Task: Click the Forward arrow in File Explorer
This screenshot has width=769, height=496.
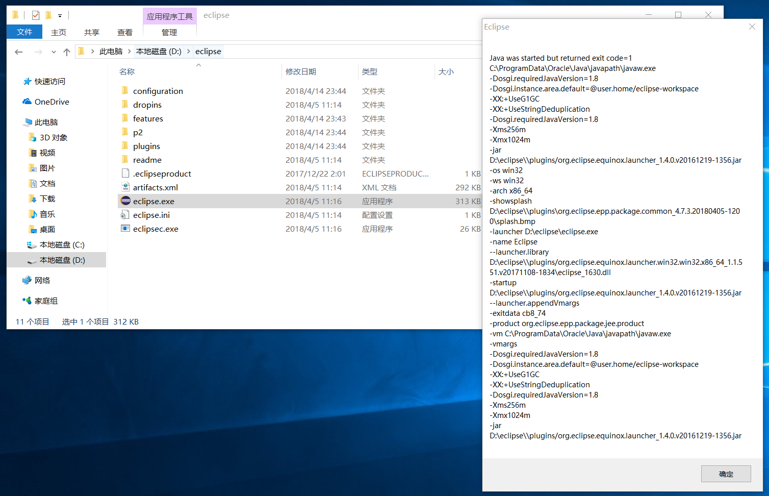Action: pos(38,52)
